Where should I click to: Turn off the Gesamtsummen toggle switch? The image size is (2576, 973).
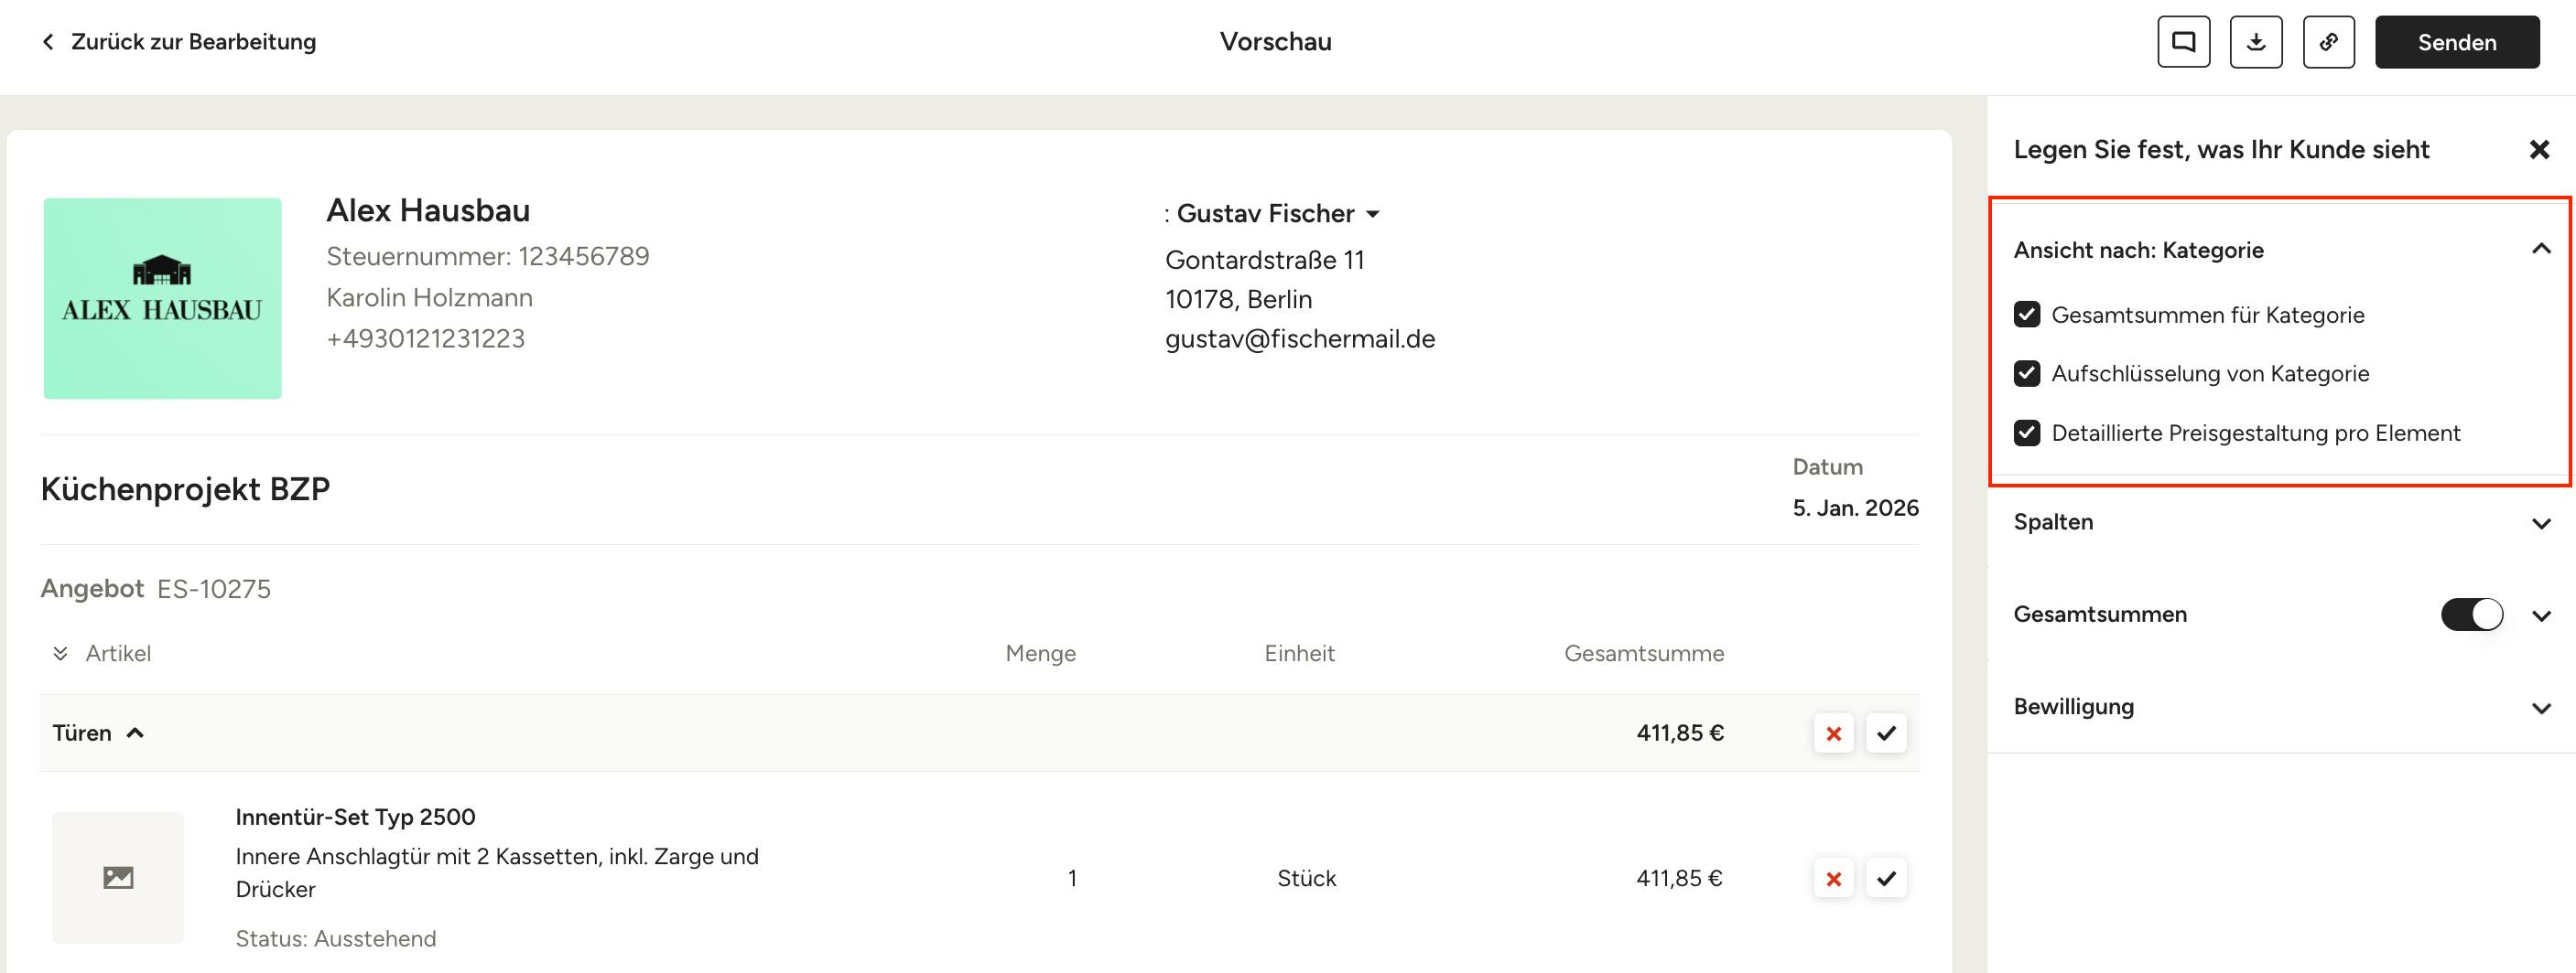(2471, 615)
